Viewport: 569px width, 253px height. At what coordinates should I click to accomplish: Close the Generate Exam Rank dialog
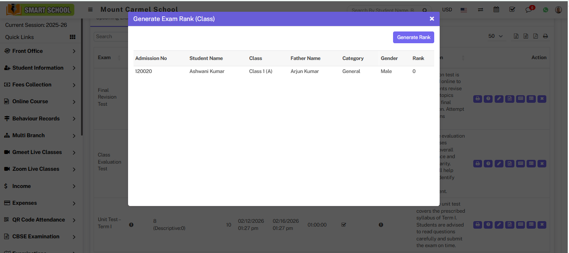pos(432,19)
